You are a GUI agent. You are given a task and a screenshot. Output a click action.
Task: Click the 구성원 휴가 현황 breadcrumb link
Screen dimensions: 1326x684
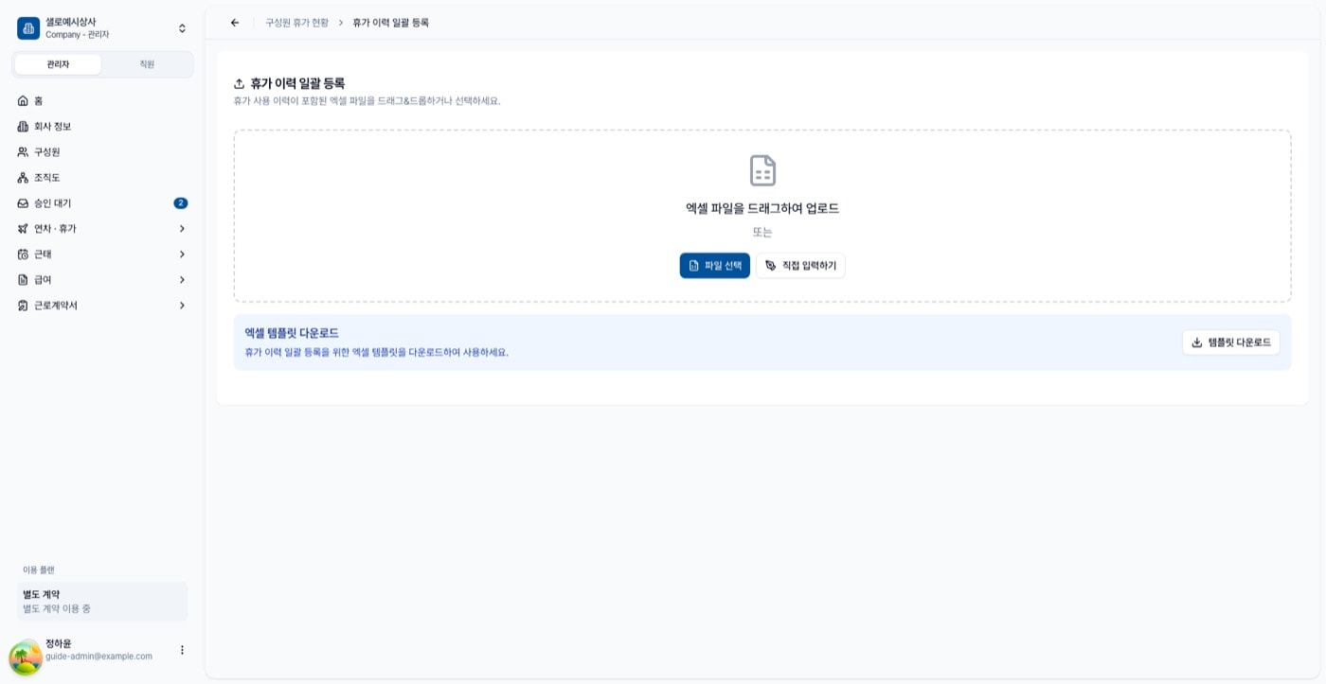click(296, 23)
